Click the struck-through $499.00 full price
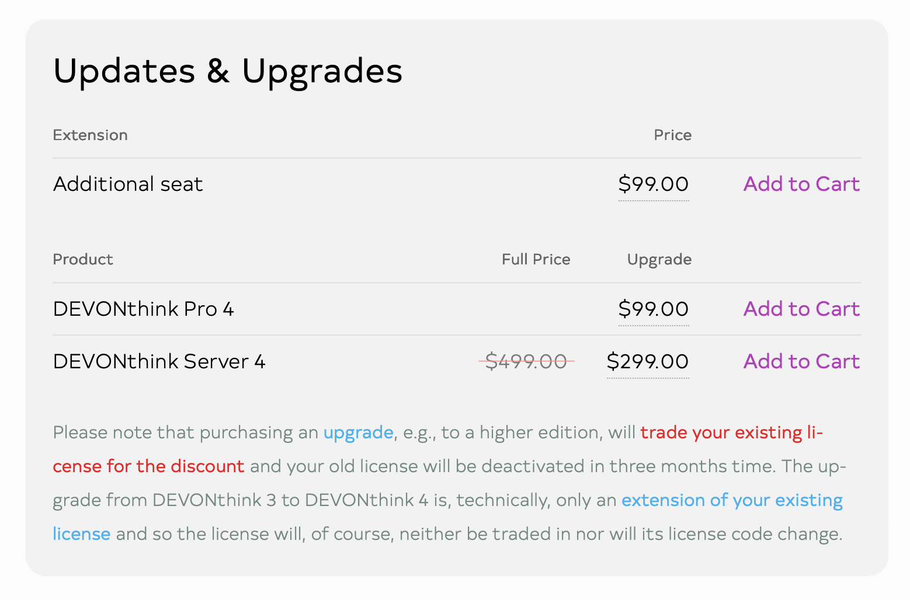 coord(526,362)
